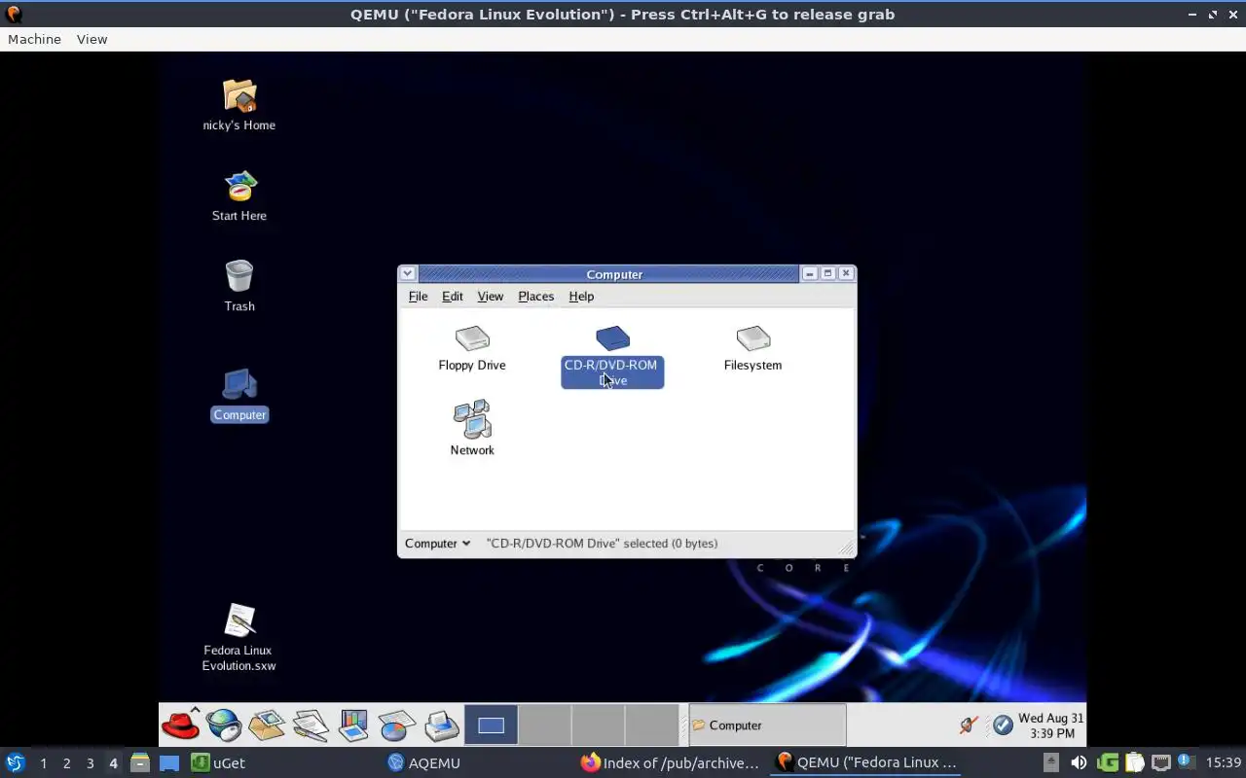Launch the spreadsheet chart icon in panel
Screen dimensions: 1246x778
[396, 725]
